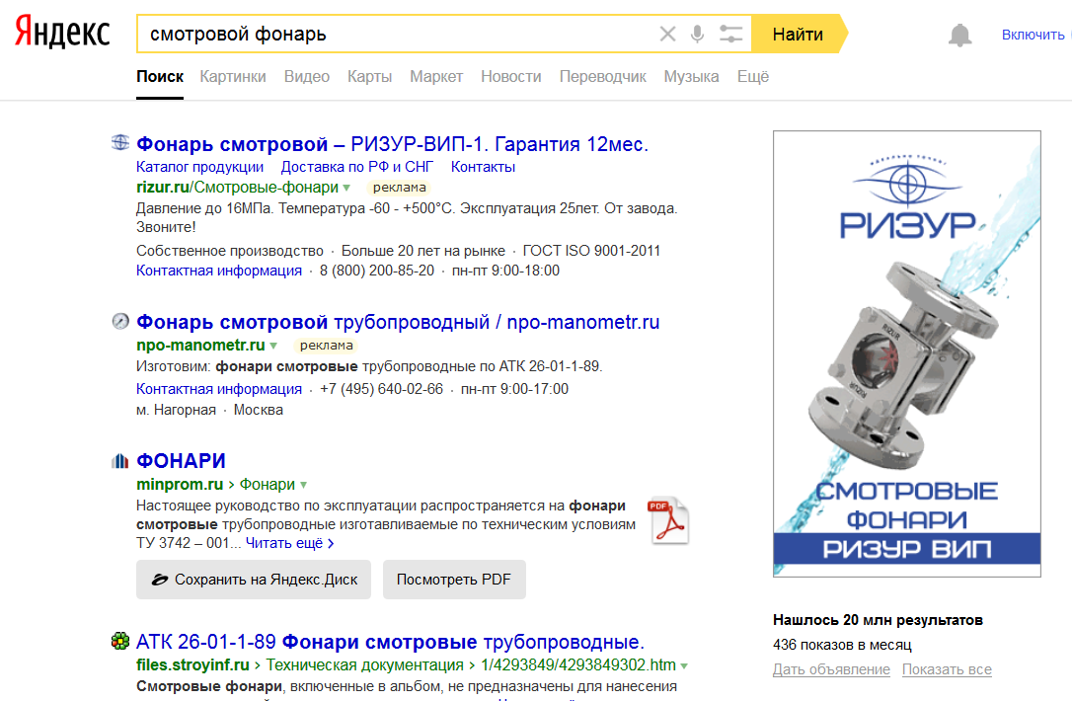Expand dropdown arrow next to npo-manometr.ru
Viewport: 1072px width, 701px height.
coord(273,346)
